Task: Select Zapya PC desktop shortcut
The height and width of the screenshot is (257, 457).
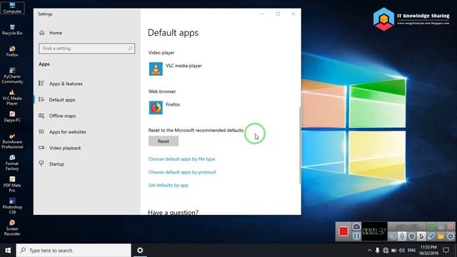Action: click(12, 116)
